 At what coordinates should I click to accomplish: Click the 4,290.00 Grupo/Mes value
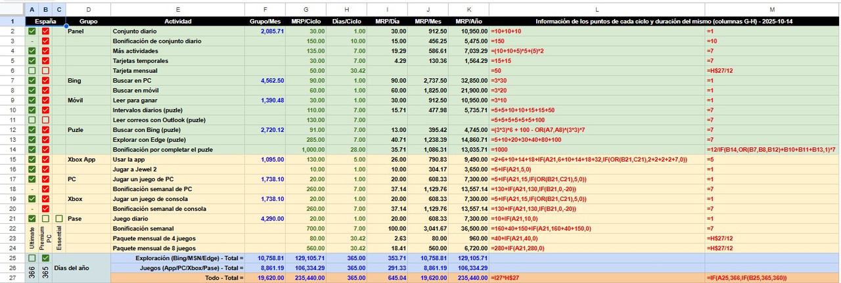point(265,218)
